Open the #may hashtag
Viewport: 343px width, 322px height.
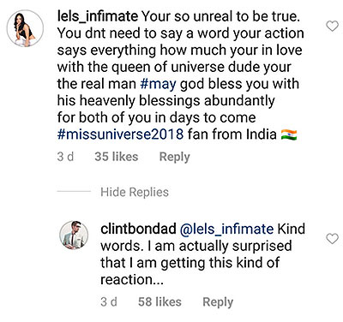pos(158,85)
